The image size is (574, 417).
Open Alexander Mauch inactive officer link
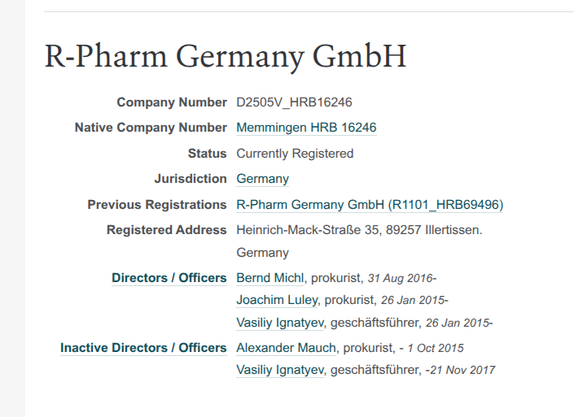click(286, 348)
